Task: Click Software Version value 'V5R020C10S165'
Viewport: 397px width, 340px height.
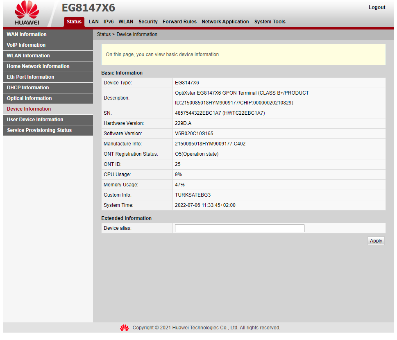Action: point(194,134)
